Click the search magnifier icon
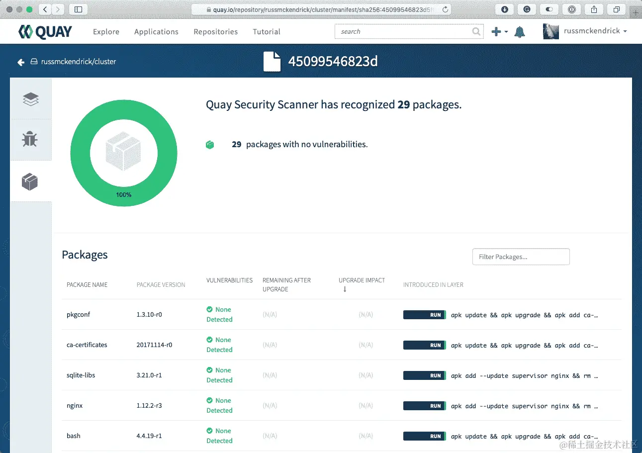The width and height of the screenshot is (642, 453). pos(476,31)
